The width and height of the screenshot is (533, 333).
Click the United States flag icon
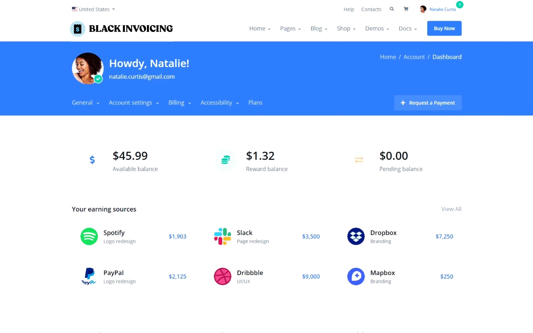point(75,9)
